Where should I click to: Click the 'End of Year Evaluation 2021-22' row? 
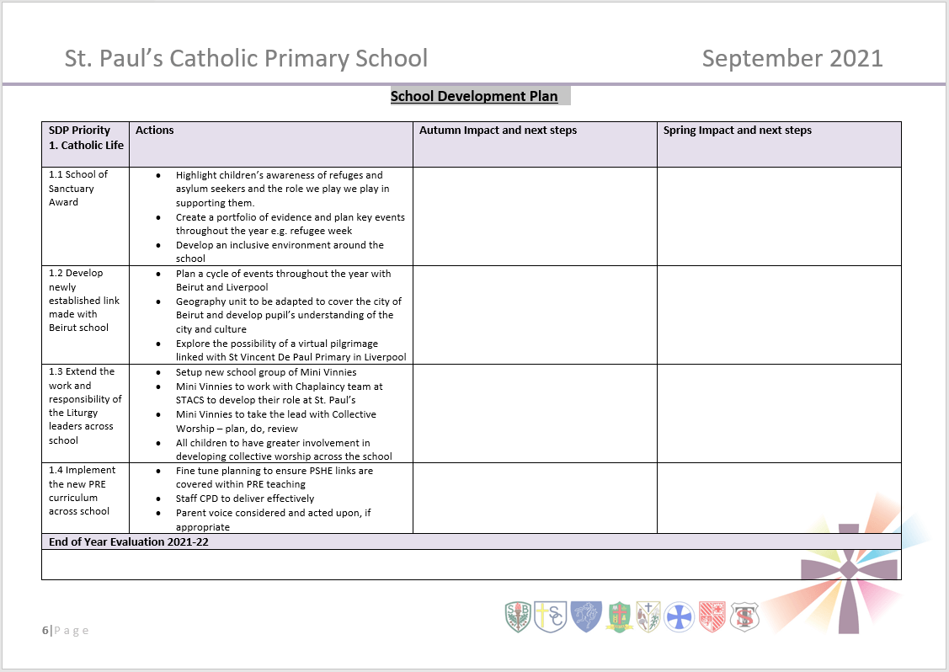[472, 541]
